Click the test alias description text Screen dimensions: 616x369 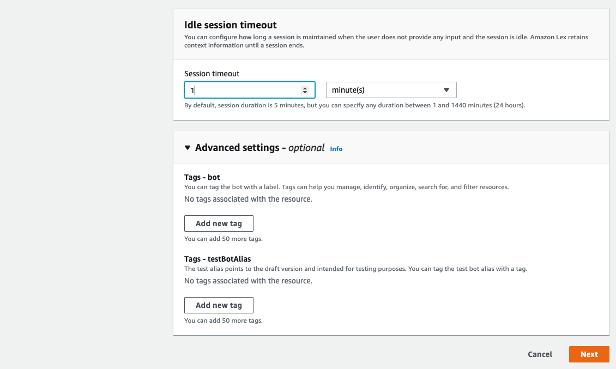(355, 269)
